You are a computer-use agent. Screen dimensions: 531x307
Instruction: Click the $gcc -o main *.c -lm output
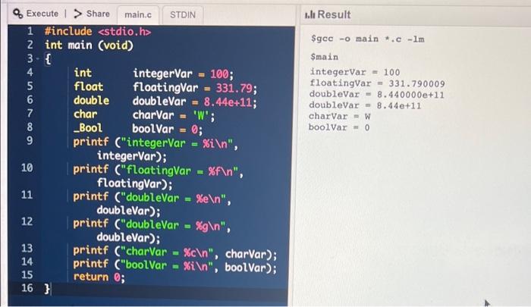(x=368, y=39)
